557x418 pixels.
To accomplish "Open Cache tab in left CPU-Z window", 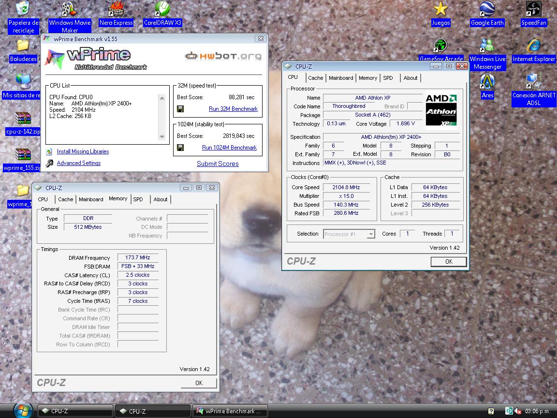I will (x=65, y=199).
